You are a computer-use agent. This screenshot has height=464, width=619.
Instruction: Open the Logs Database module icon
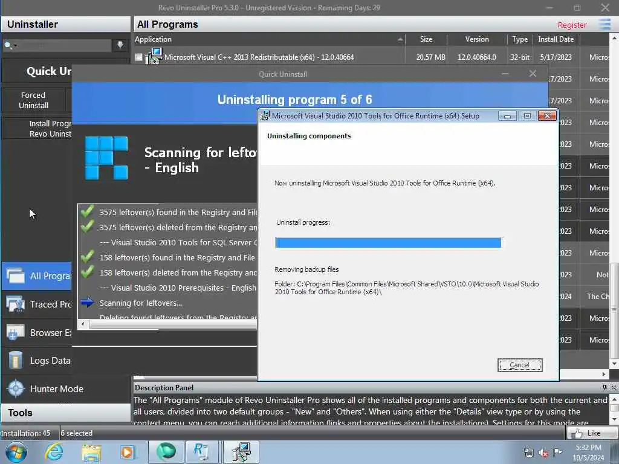pyautogui.click(x=16, y=360)
